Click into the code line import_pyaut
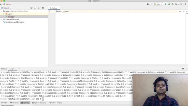Viewport: 188px width, 106px height. 63,11
